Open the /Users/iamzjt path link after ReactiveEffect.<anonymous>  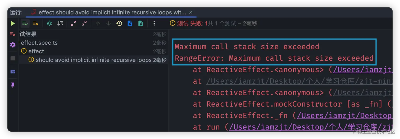(x=362, y=70)
